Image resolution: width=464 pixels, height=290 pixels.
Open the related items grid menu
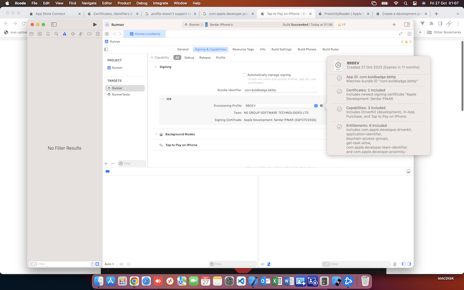coord(107,34)
